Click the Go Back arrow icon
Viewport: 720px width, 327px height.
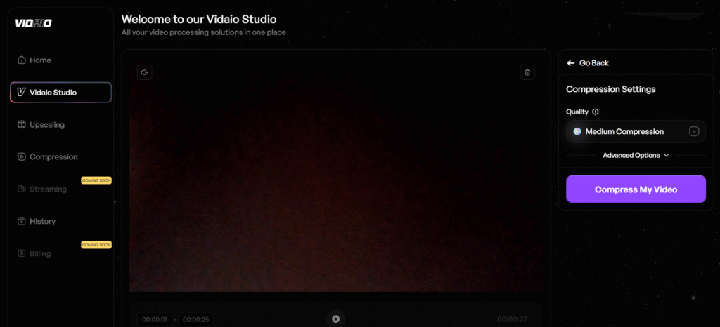(x=571, y=63)
